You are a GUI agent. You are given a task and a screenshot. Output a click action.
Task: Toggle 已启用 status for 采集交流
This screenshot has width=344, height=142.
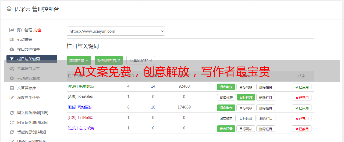pos(302,87)
